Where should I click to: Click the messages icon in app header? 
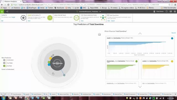pos(171,11)
